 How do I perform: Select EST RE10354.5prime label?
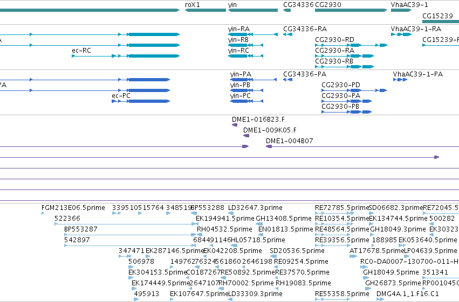pyautogui.click(x=341, y=219)
